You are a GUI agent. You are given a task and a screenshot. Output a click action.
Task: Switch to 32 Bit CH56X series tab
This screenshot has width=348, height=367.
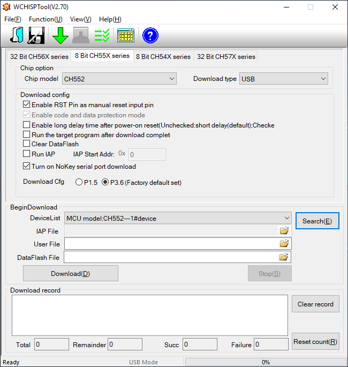coord(39,56)
